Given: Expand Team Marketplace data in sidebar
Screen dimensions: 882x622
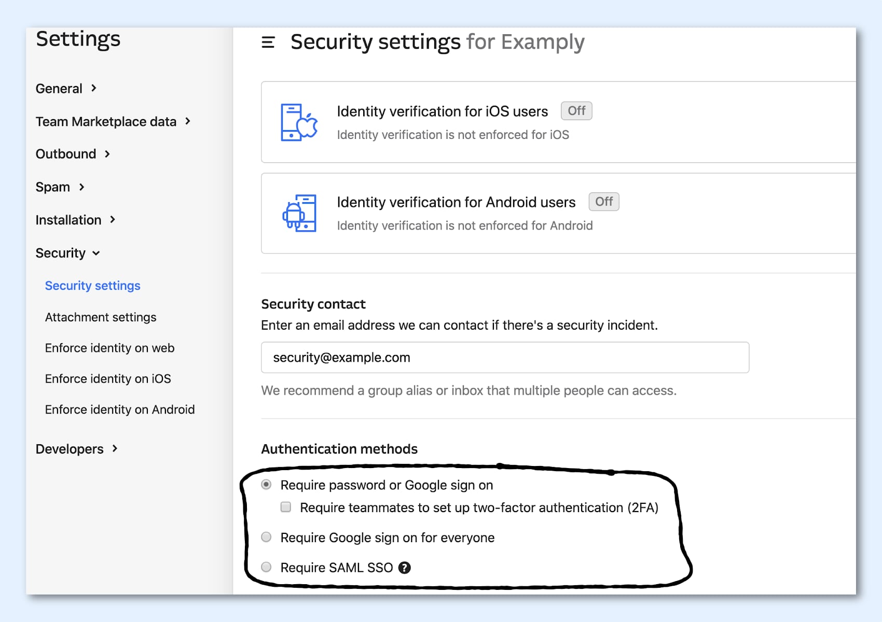Looking at the screenshot, I should (x=113, y=122).
